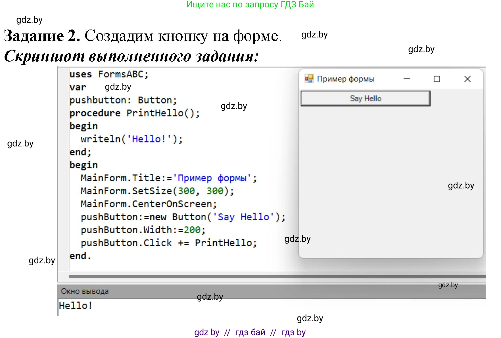Place cursor on the uses FormsABC line
The height and width of the screenshot is (338, 501).
click(109, 74)
